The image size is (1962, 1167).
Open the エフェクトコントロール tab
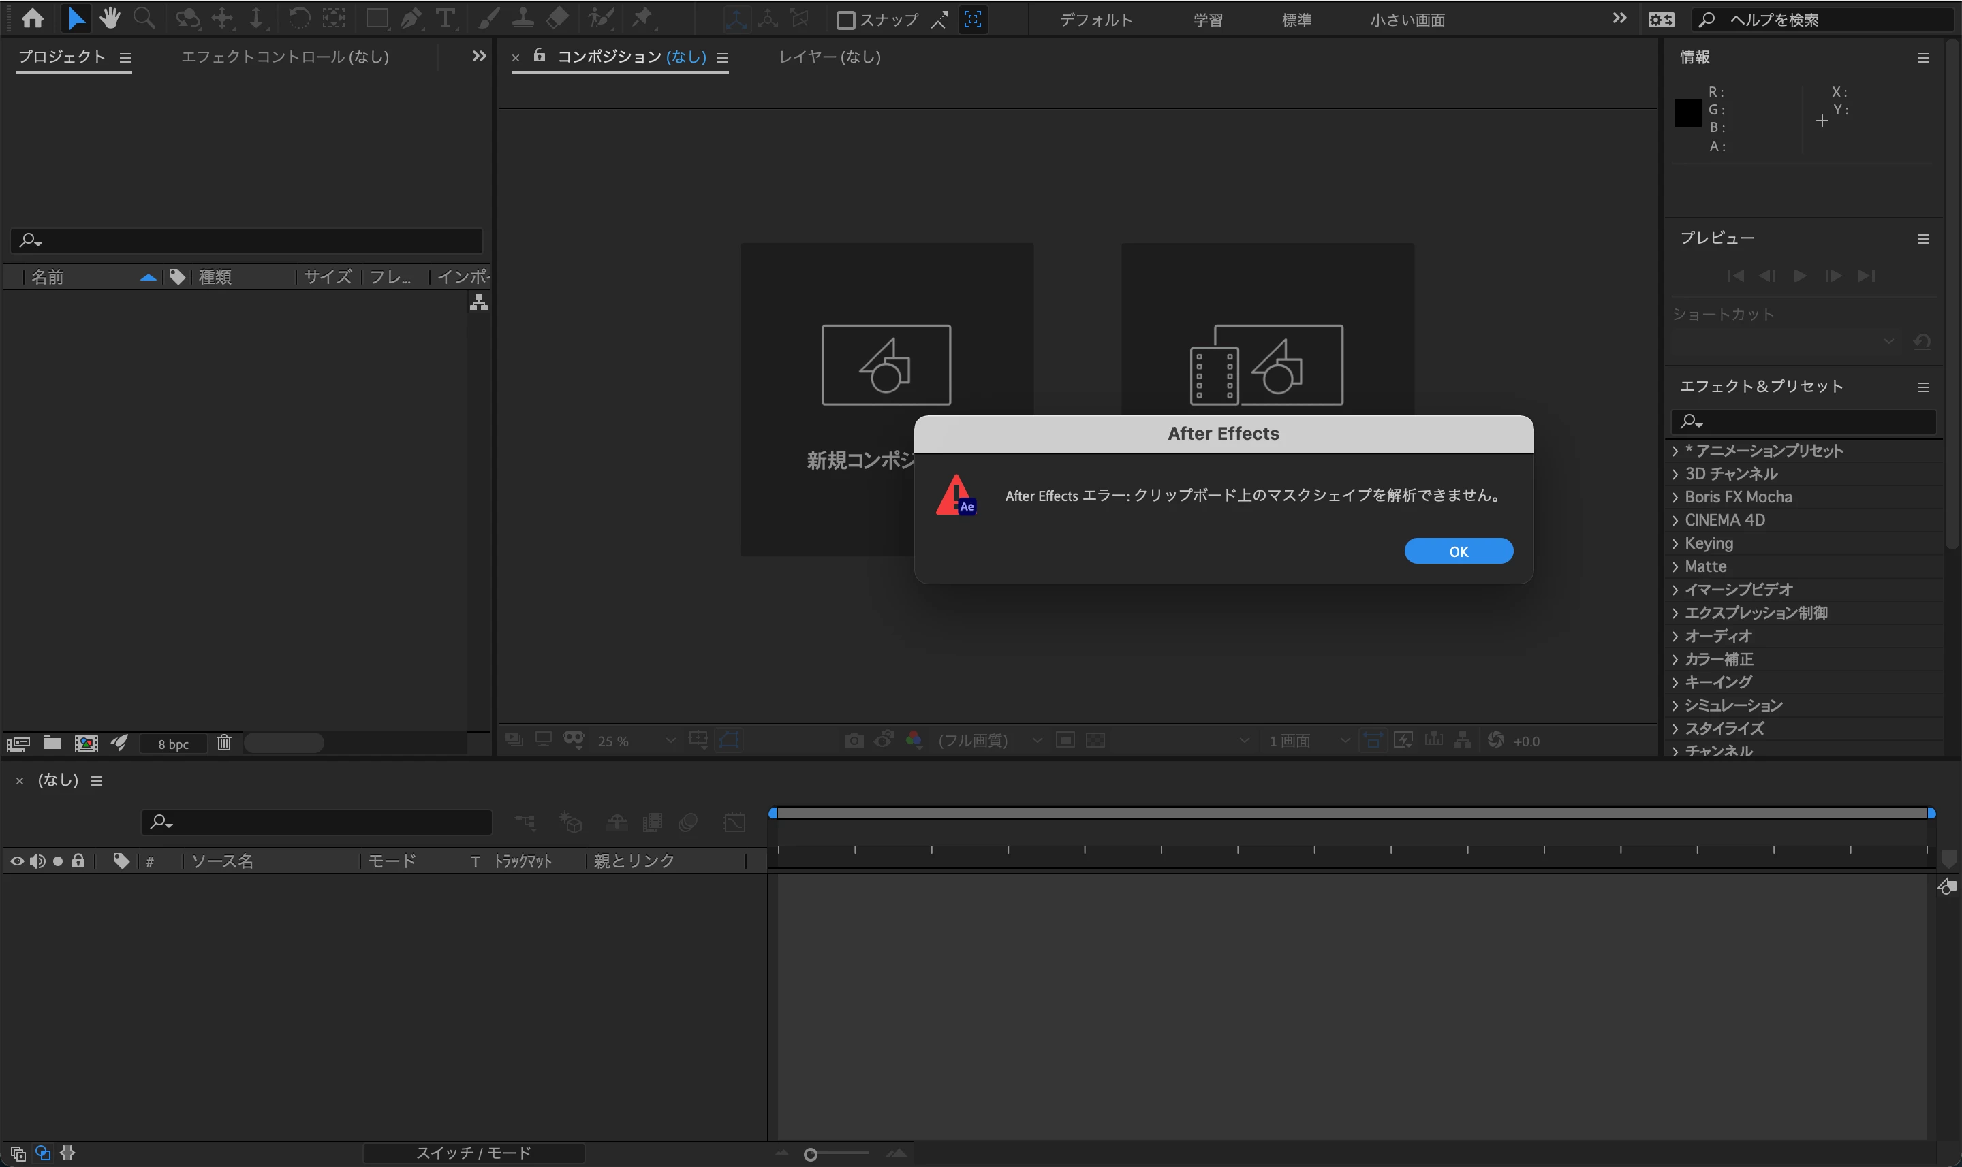pyautogui.click(x=285, y=57)
